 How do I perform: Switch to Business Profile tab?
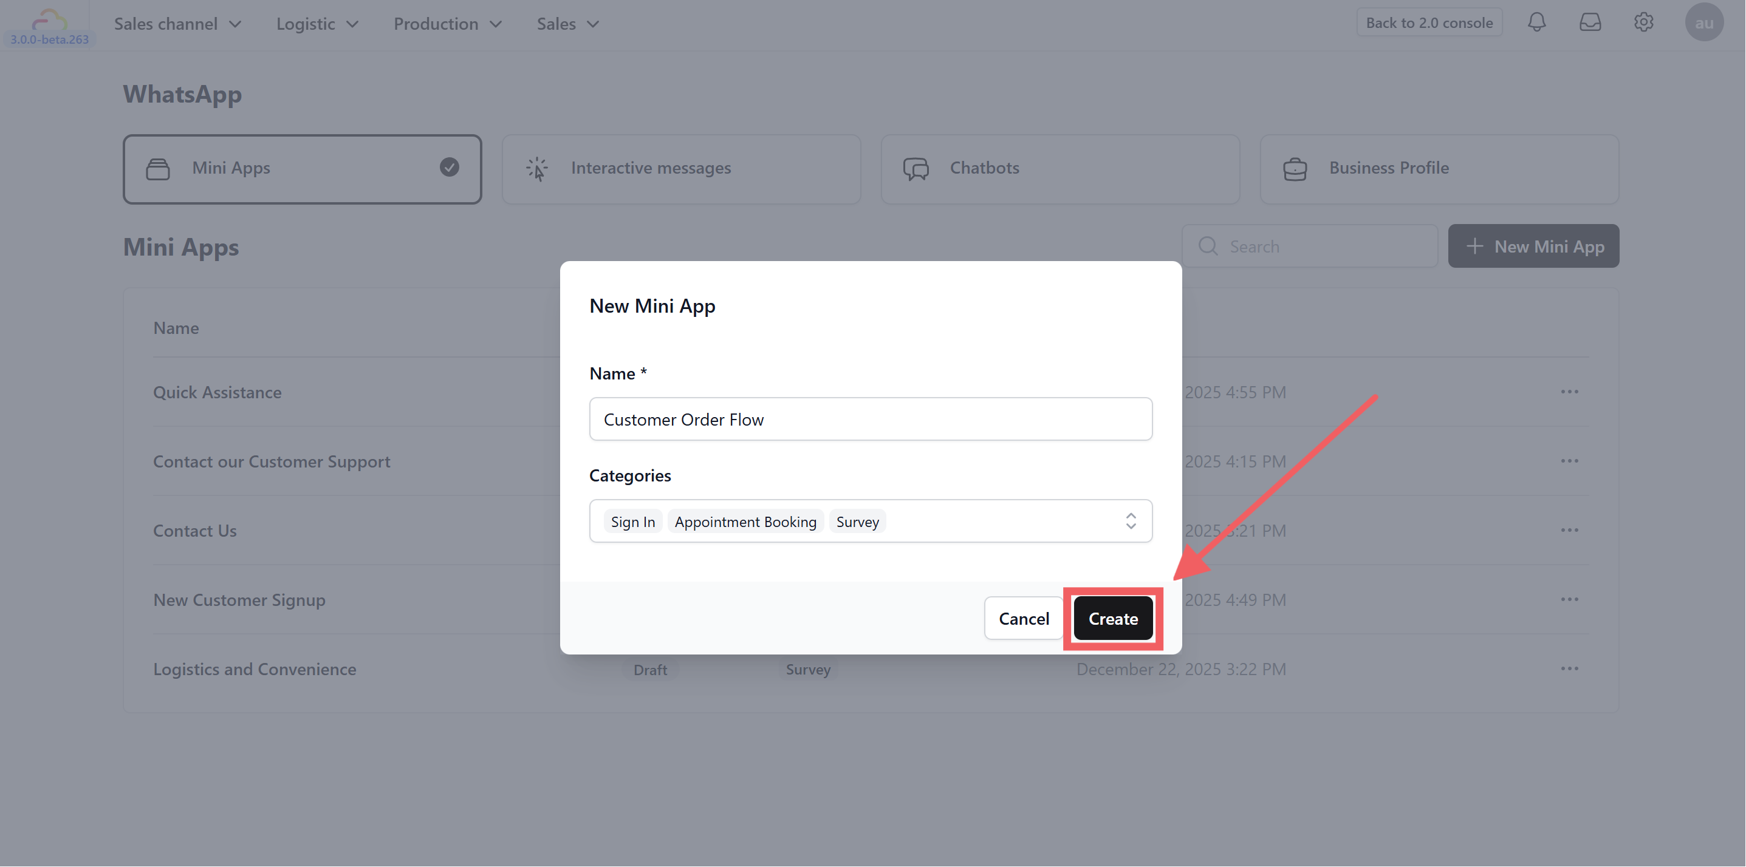[x=1439, y=169]
